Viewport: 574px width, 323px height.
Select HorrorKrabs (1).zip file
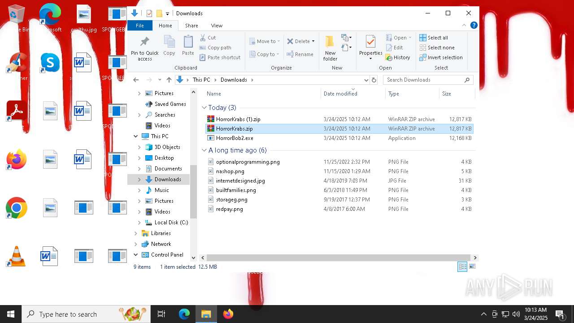pos(339,119)
